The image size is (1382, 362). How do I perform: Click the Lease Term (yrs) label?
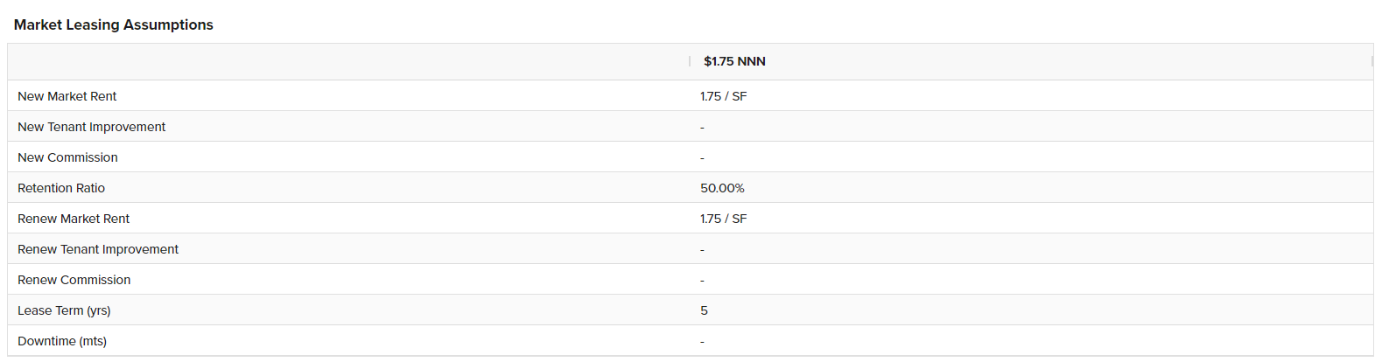[x=64, y=310]
